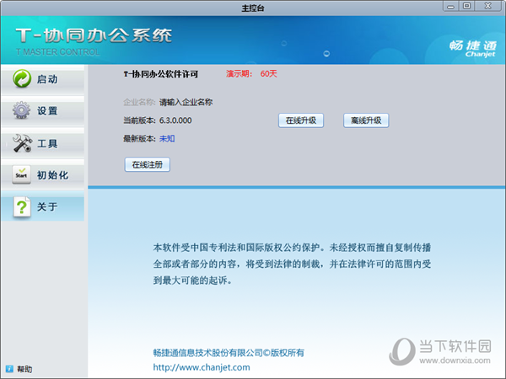Click the 在线升级 button
This screenshot has width=506, height=379.
[x=301, y=120]
